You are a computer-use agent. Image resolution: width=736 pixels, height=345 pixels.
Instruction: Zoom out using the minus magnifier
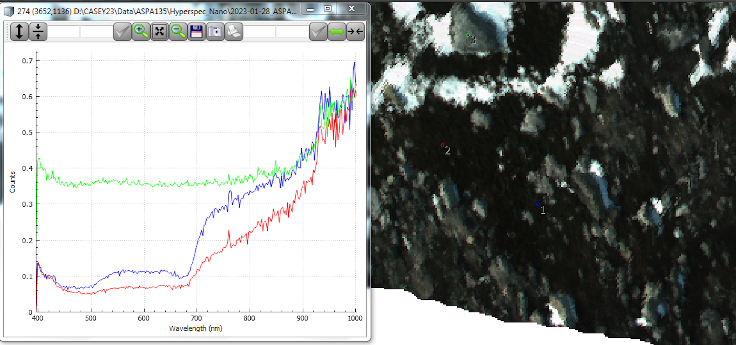178,31
